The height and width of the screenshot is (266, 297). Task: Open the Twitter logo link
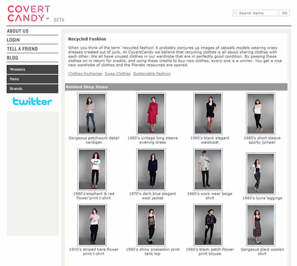coord(32,101)
